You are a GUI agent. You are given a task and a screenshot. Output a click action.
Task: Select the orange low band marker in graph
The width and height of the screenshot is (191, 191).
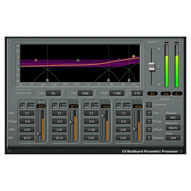(x=36, y=60)
